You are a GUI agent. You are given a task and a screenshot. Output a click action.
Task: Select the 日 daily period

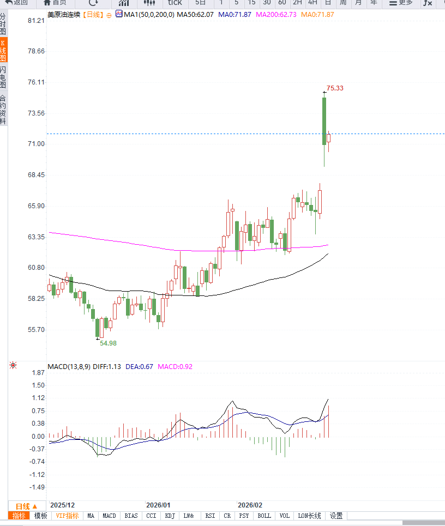(x=328, y=3)
